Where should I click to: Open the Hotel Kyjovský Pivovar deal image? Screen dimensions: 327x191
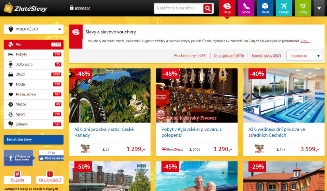pos(197,95)
